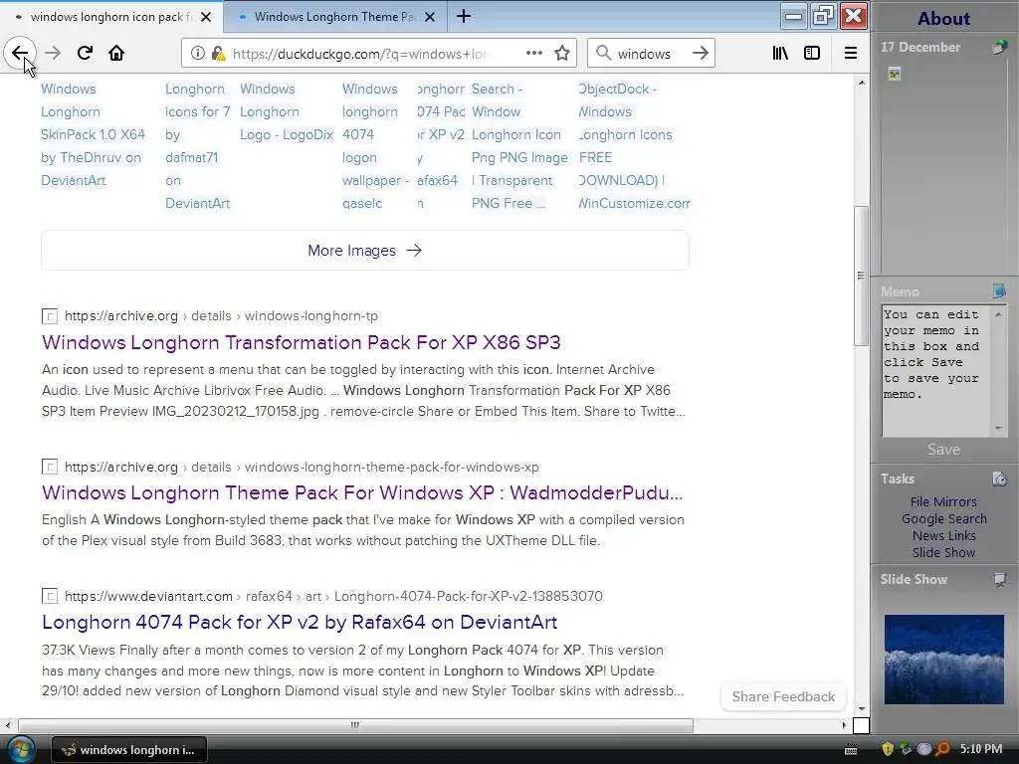Open the page actions three-dot menu
Screen dimensions: 1019x764
tap(534, 53)
